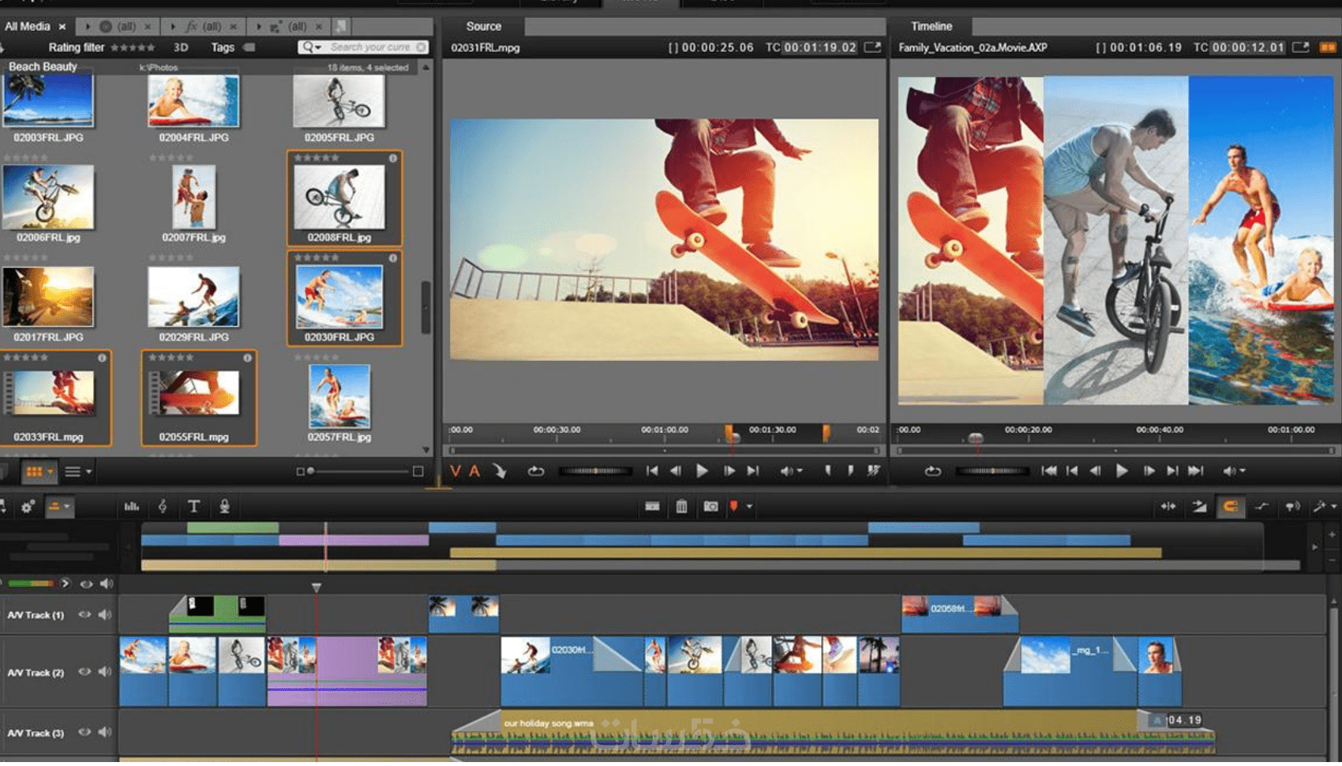Select the 02057FRL.jpg thumbnail
This screenshot has width=1342, height=766.
coord(339,396)
